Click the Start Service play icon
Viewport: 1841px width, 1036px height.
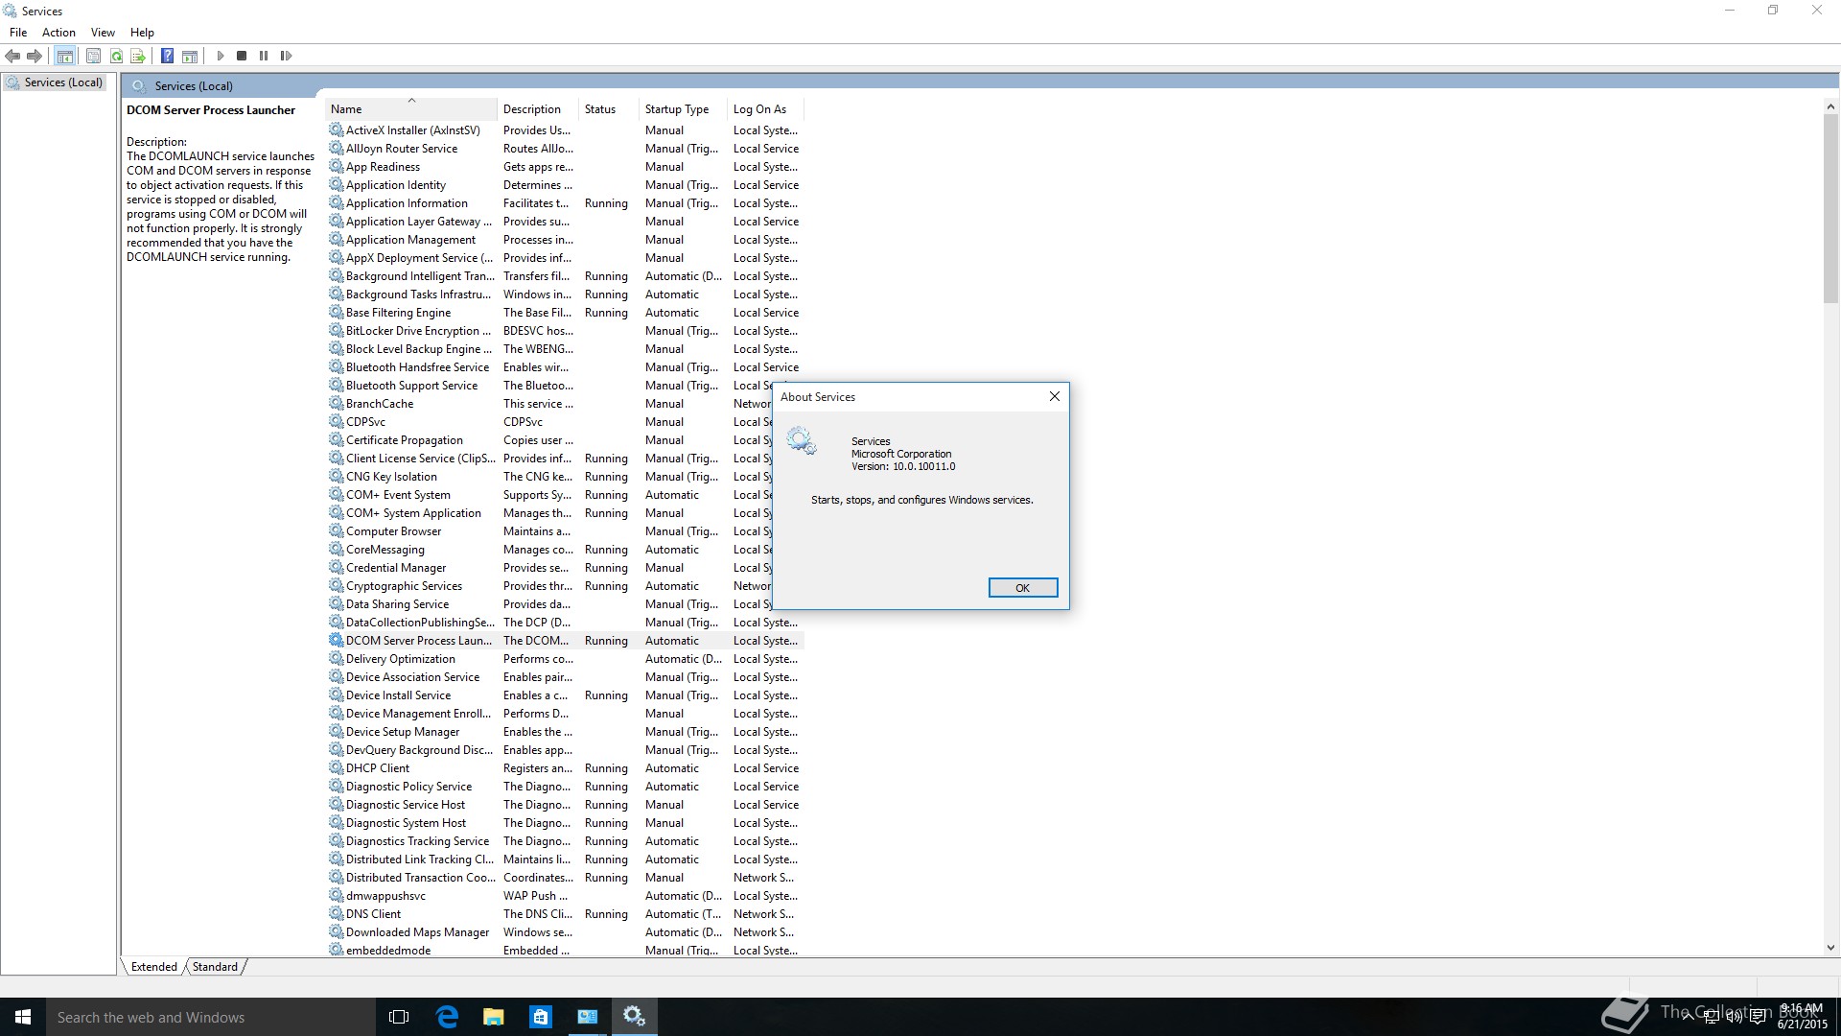tap(220, 56)
